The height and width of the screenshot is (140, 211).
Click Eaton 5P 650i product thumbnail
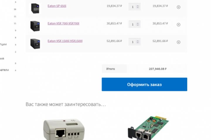click(35, 8)
